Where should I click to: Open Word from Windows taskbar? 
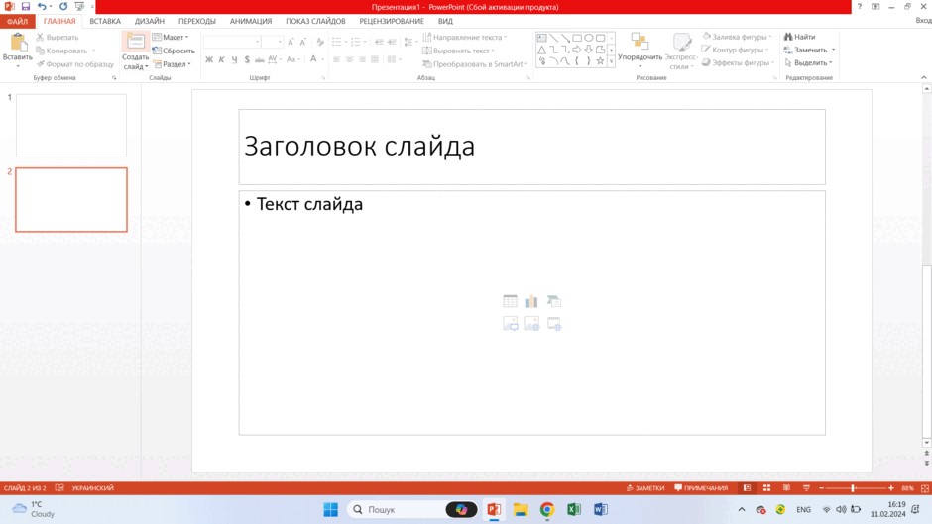tap(600, 509)
